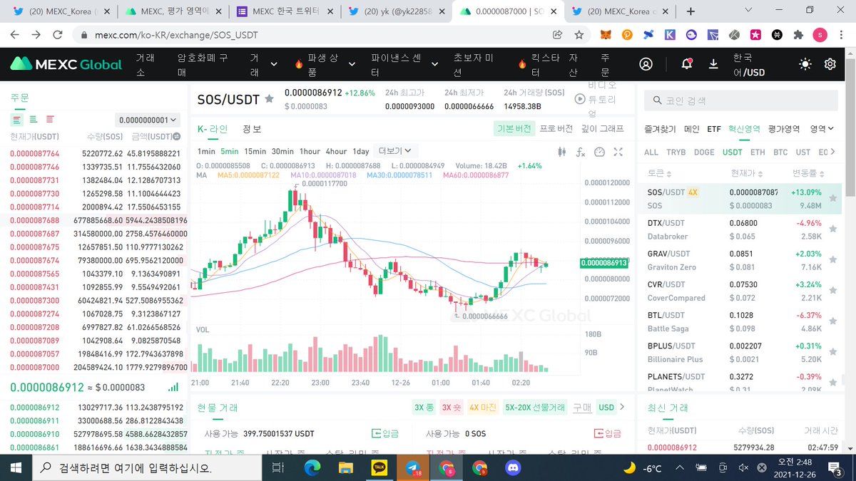856x481 pixels.
Task: Open chart gauge settings icon
Action: pyautogui.click(x=599, y=151)
